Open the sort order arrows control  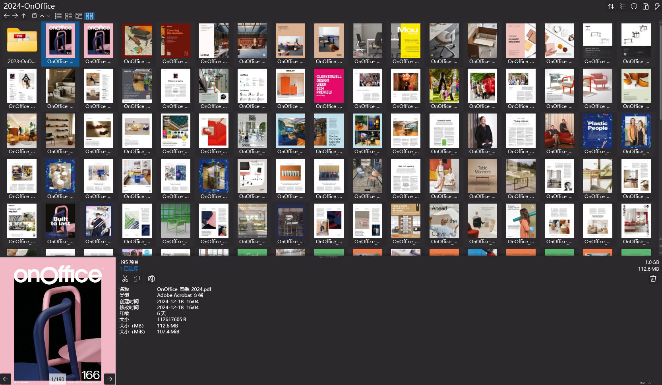click(x=611, y=6)
